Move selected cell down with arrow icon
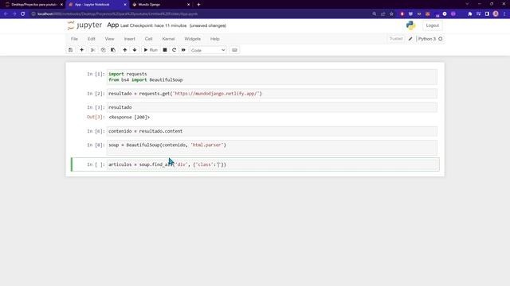 coord(135,50)
